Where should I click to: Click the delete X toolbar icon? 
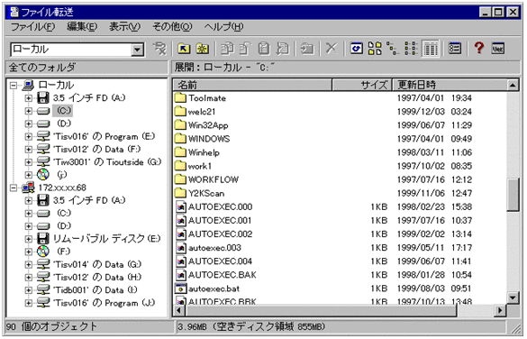(332, 49)
